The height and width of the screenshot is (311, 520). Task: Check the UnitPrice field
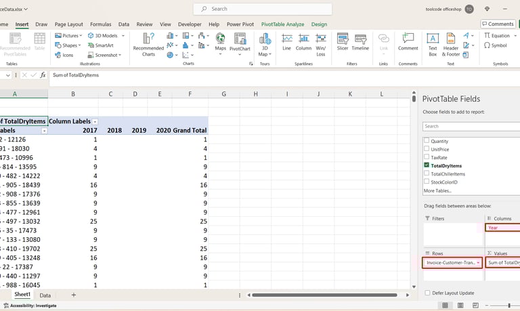(427, 148)
